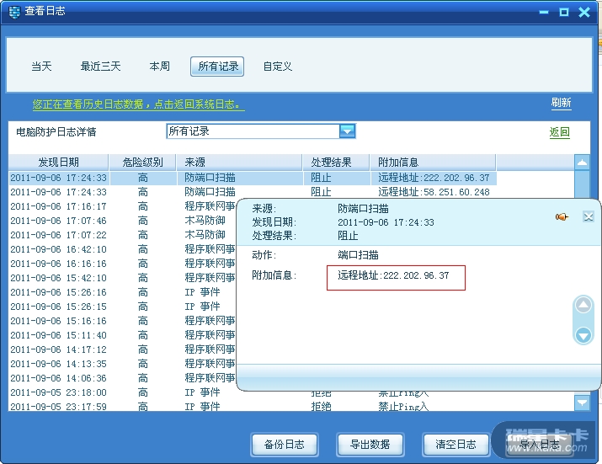Select the log row dated 15:16:16
This screenshot has height=464, width=602.
click(122, 321)
